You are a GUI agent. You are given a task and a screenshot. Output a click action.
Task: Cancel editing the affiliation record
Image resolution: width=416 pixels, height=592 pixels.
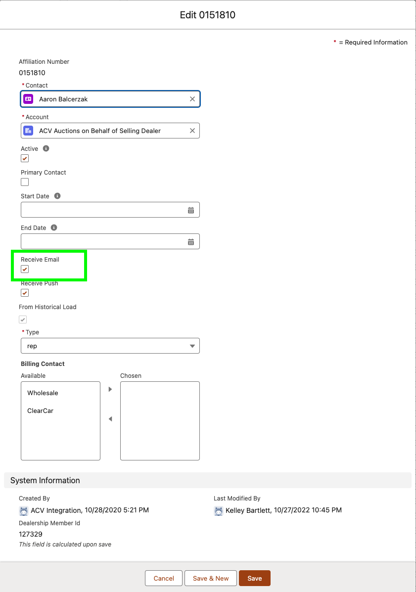coord(164,578)
